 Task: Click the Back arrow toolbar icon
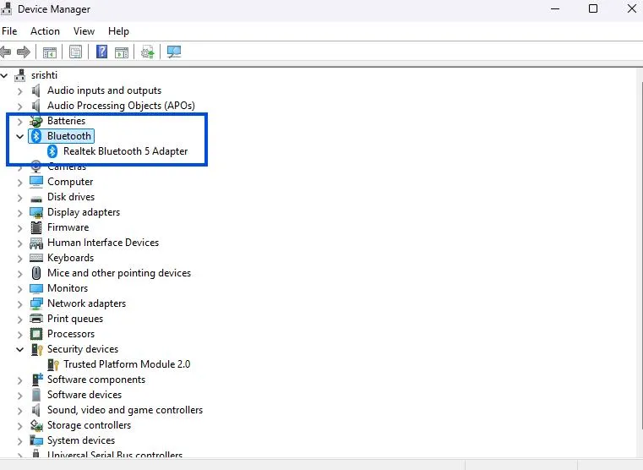pos(7,52)
